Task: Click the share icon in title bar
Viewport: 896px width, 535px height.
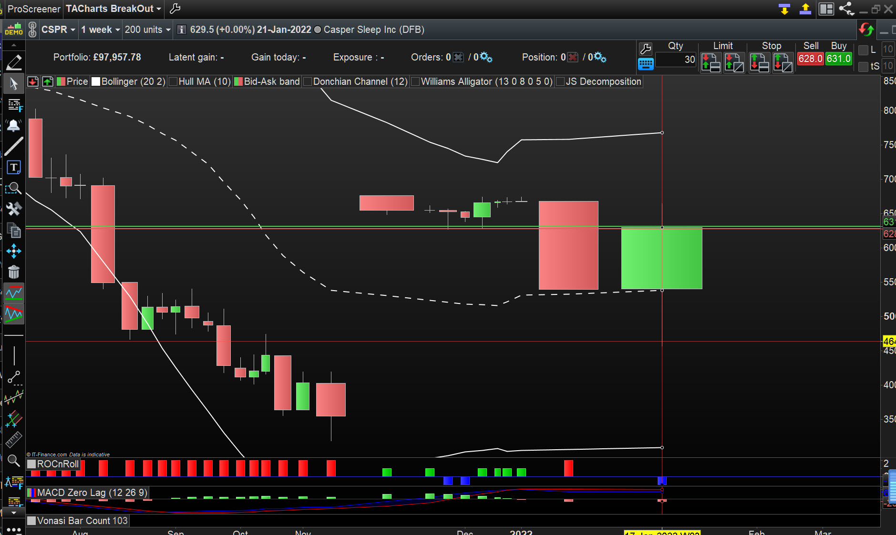Action: pos(846,9)
